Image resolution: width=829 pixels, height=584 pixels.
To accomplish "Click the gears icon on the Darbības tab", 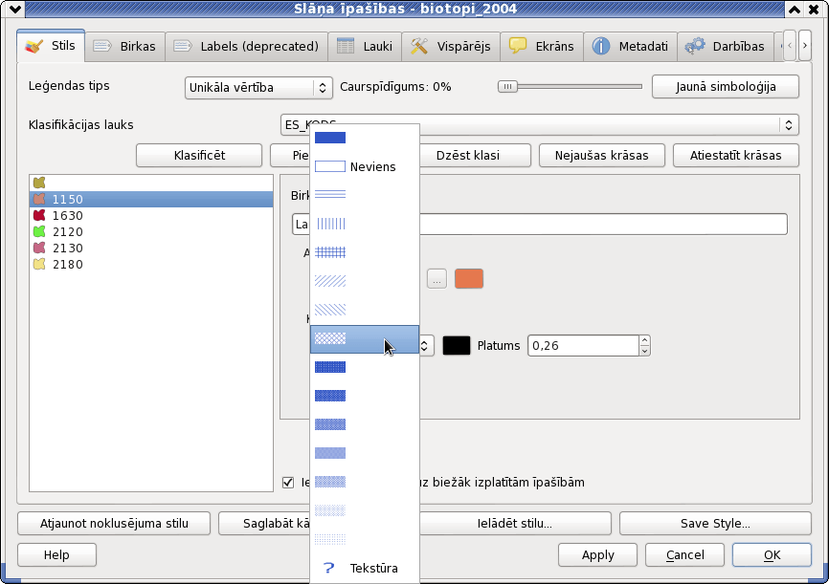I will pyautogui.click(x=695, y=46).
